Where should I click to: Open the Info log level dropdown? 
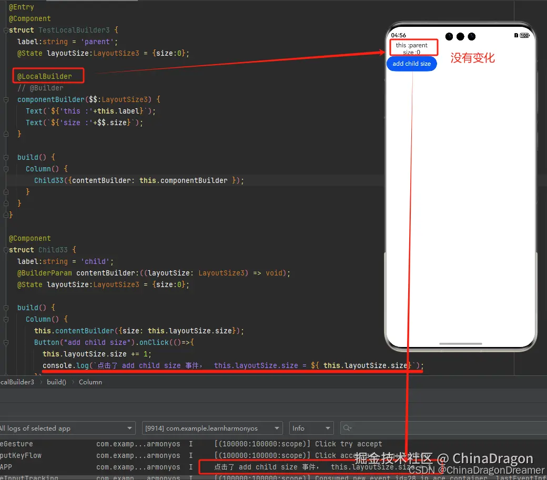(311, 428)
